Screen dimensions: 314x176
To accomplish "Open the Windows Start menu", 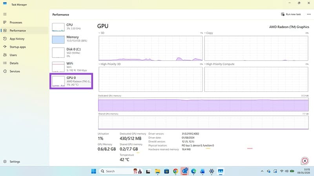I will (93, 171).
